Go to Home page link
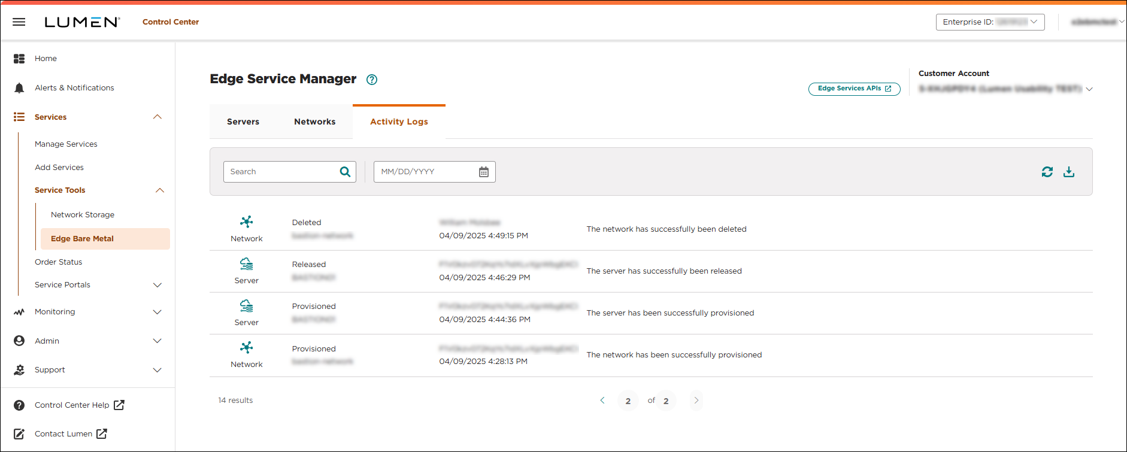 click(x=46, y=59)
